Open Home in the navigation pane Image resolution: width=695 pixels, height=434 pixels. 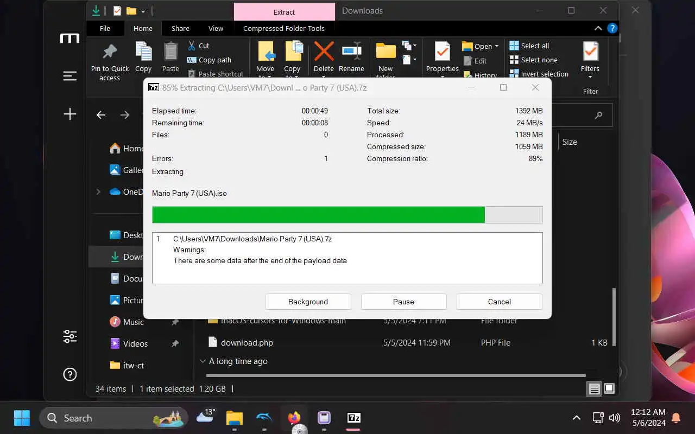126,148
